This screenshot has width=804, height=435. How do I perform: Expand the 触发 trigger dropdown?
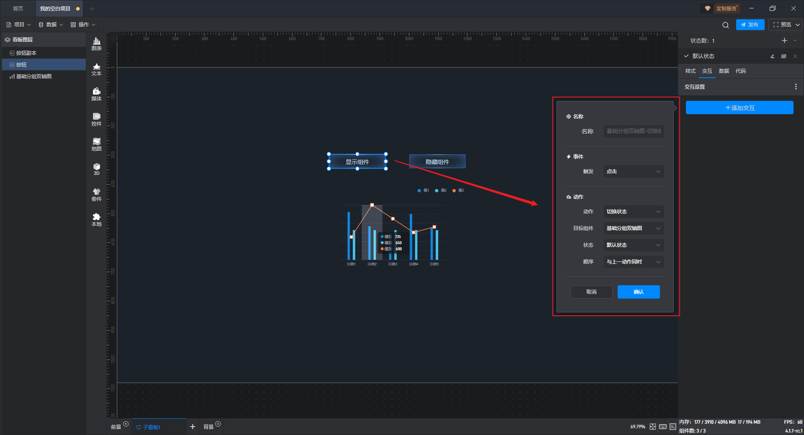633,171
